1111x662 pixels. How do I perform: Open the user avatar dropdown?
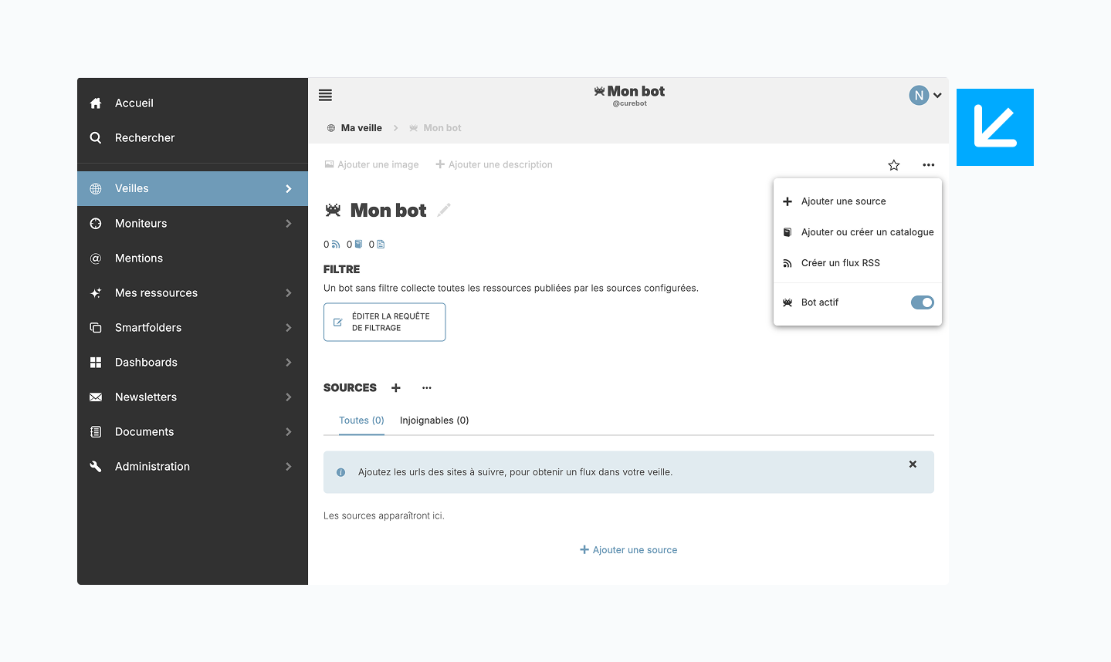tap(925, 96)
